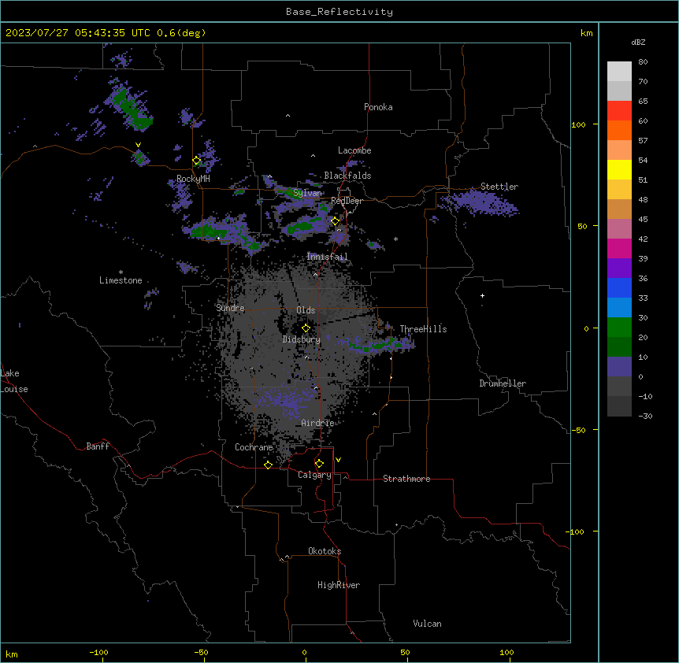Select the violet 39–36 dBZ legend swatch

tap(619, 269)
